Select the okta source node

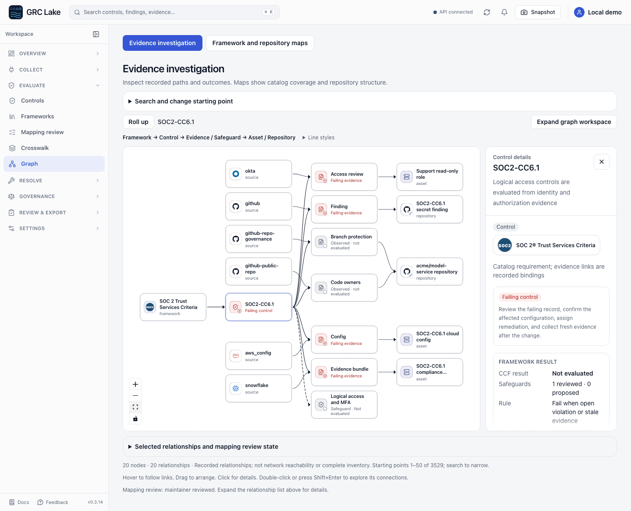tap(259, 174)
